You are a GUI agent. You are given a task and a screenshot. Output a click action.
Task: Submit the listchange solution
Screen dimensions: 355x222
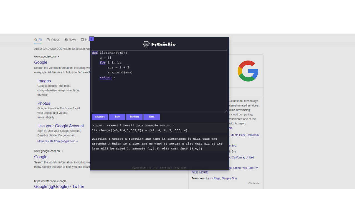pyautogui.click(x=100, y=117)
